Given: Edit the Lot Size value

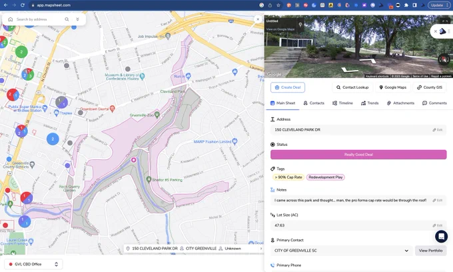Looking at the screenshot, I should pyautogui.click(x=438, y=225).
